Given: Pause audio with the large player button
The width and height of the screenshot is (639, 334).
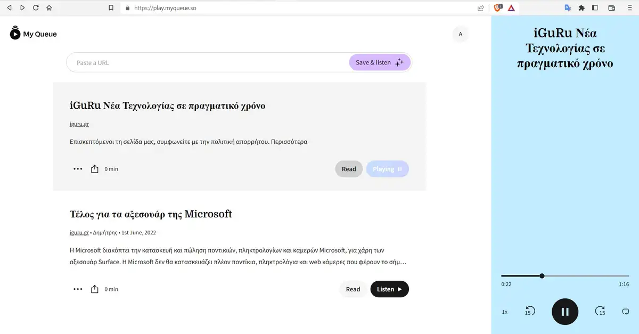Looking at the screenshot, I should (565, 312).
